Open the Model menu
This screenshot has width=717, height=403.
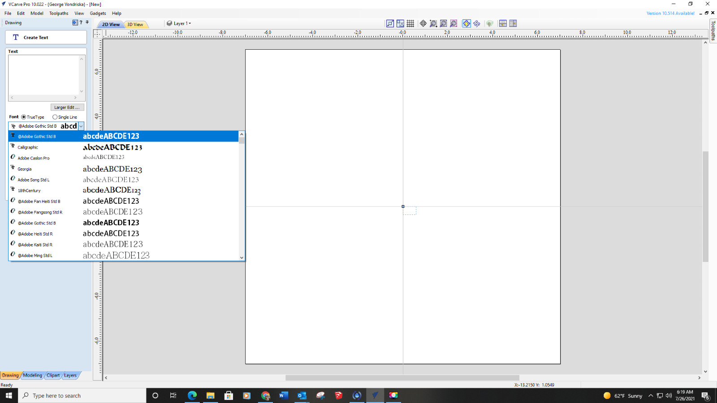pos(37,13)
